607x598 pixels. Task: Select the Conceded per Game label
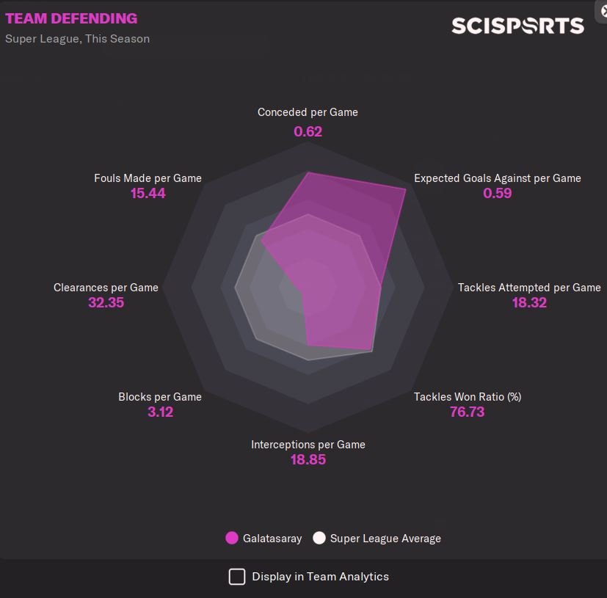308,112
